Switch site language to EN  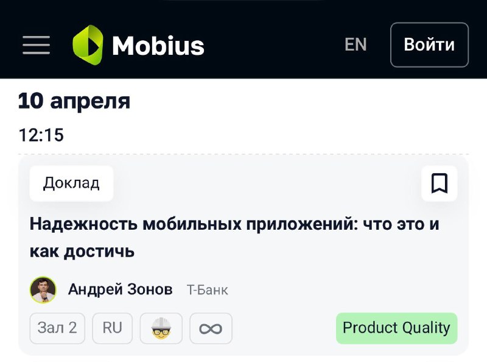pos(356,44)
